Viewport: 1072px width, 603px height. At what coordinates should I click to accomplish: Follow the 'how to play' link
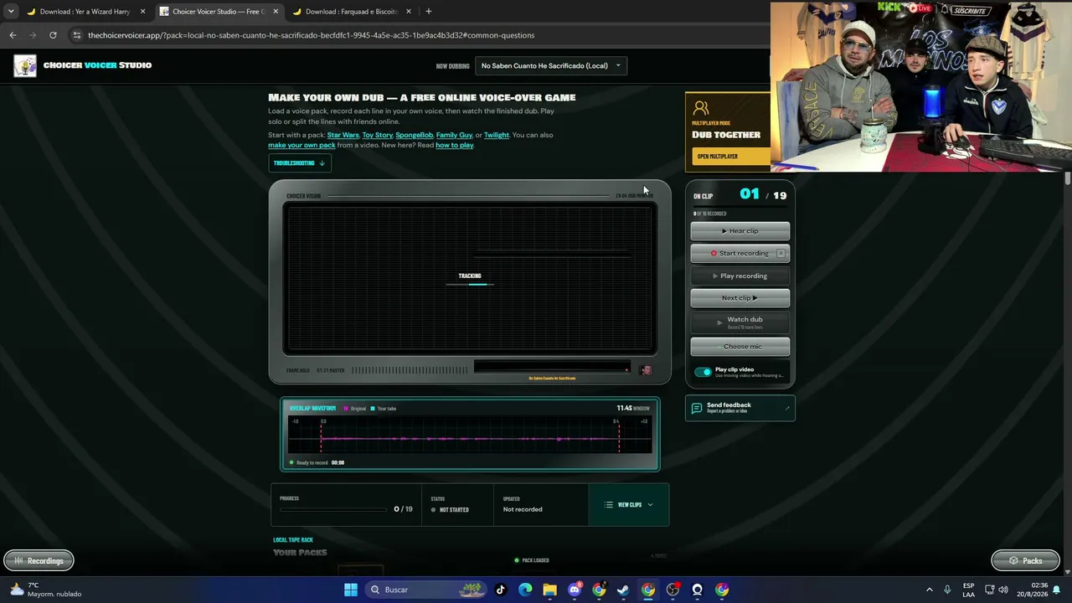[x=455, y=145]
